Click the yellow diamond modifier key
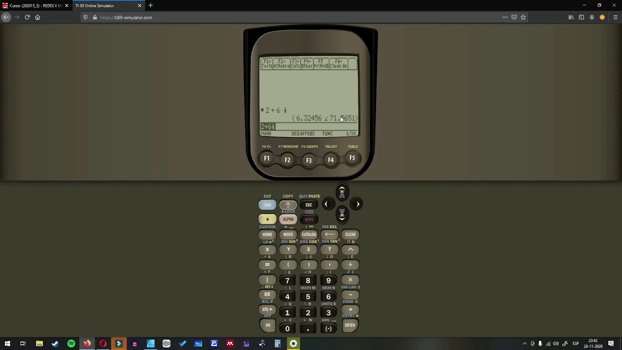Screen dimensions: 622x350 pyautogui.click(x=267, y=219)
